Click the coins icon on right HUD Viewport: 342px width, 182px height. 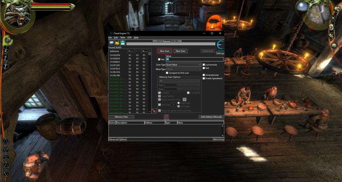tap(337, 9)
